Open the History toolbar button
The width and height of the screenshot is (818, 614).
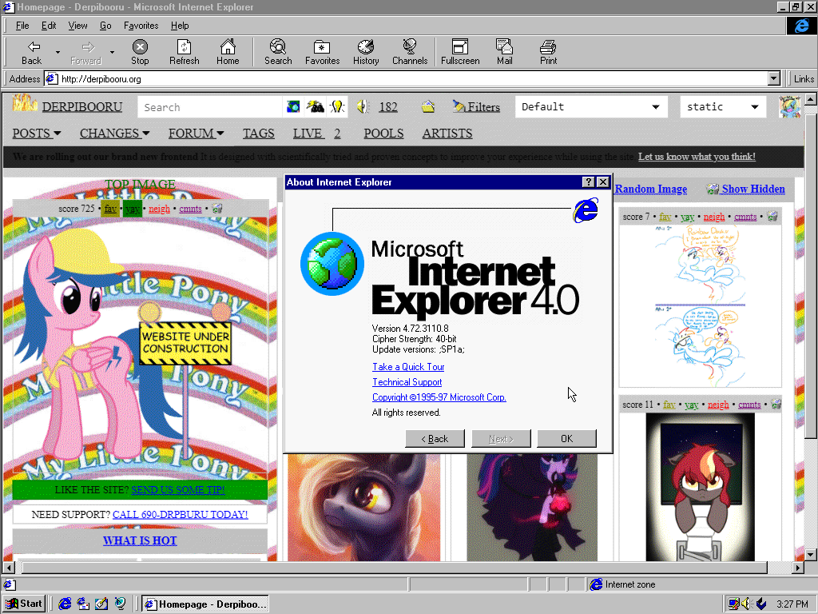[x=366, y=52]
